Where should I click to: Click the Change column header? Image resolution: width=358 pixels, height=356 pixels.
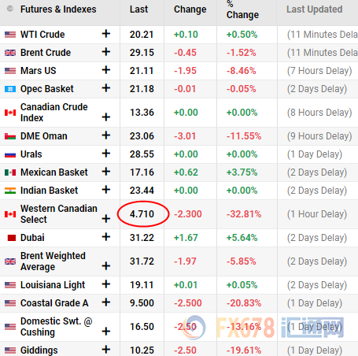click(x=190, y=9)
